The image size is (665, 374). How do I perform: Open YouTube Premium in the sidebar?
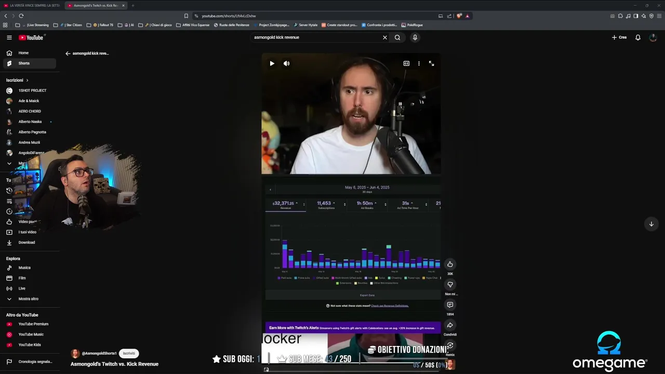click(29, 324)
